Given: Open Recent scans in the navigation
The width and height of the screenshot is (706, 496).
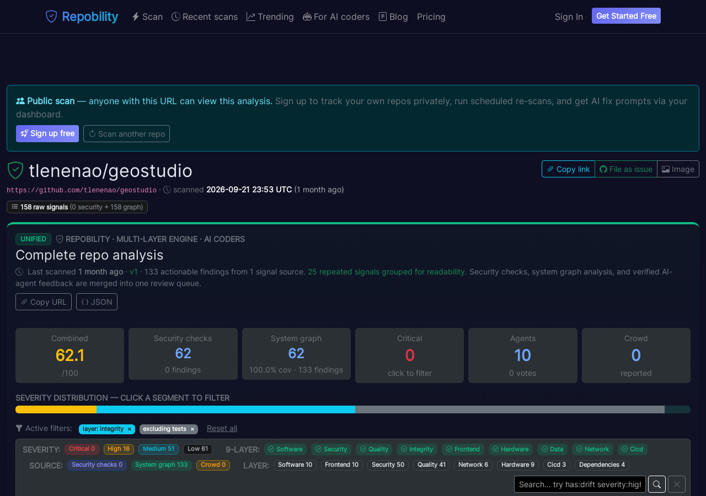Looking at the screenshot, I should (205, 17).
